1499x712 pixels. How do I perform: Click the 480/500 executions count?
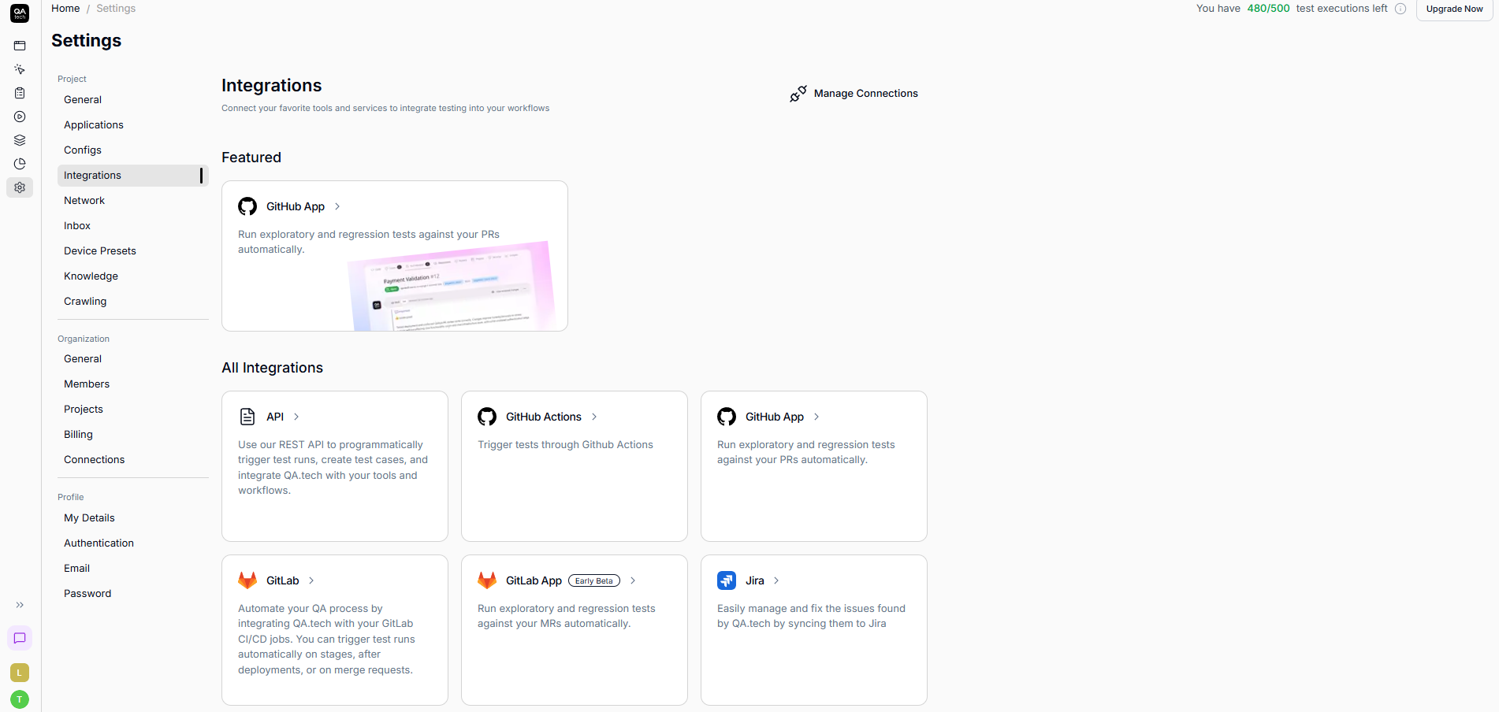pos(1268,9)
